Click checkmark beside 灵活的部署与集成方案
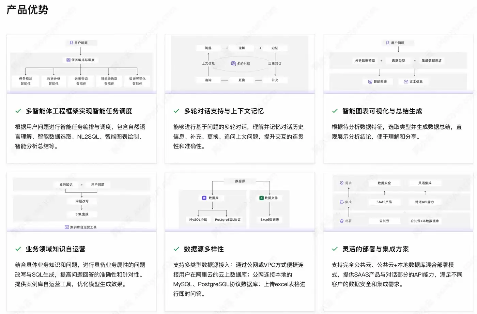 335,249
